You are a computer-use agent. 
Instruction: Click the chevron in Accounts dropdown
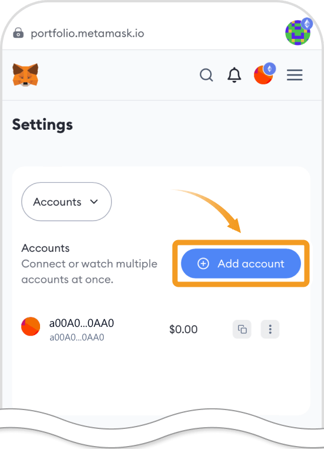(94, 202)
